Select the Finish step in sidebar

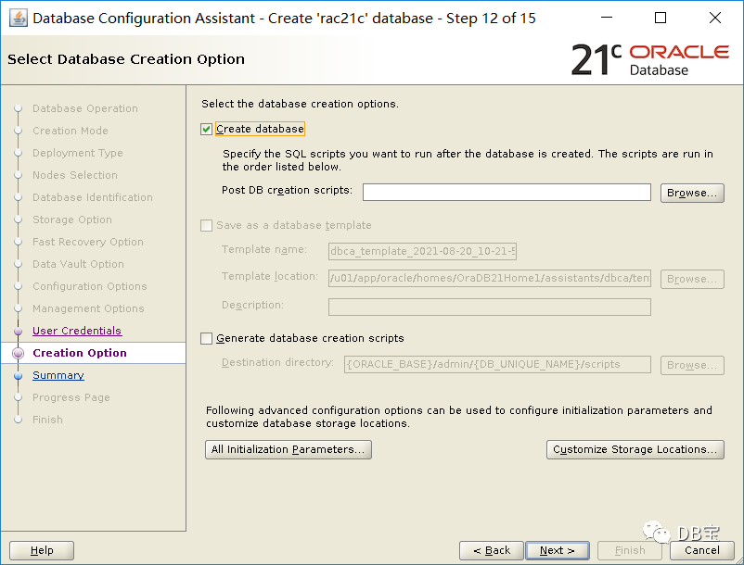click(x=47, y=420)
